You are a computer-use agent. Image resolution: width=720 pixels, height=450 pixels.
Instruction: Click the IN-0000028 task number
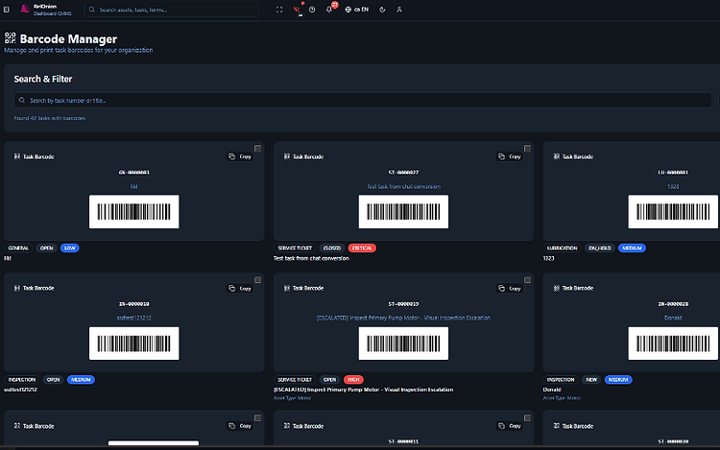click(673, 303)
